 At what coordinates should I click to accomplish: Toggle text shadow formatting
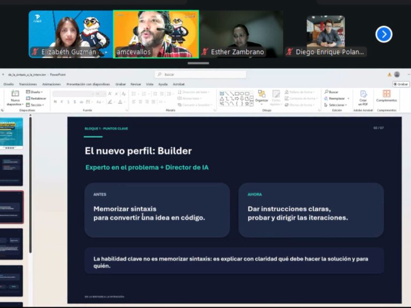(x=75, y=102)
